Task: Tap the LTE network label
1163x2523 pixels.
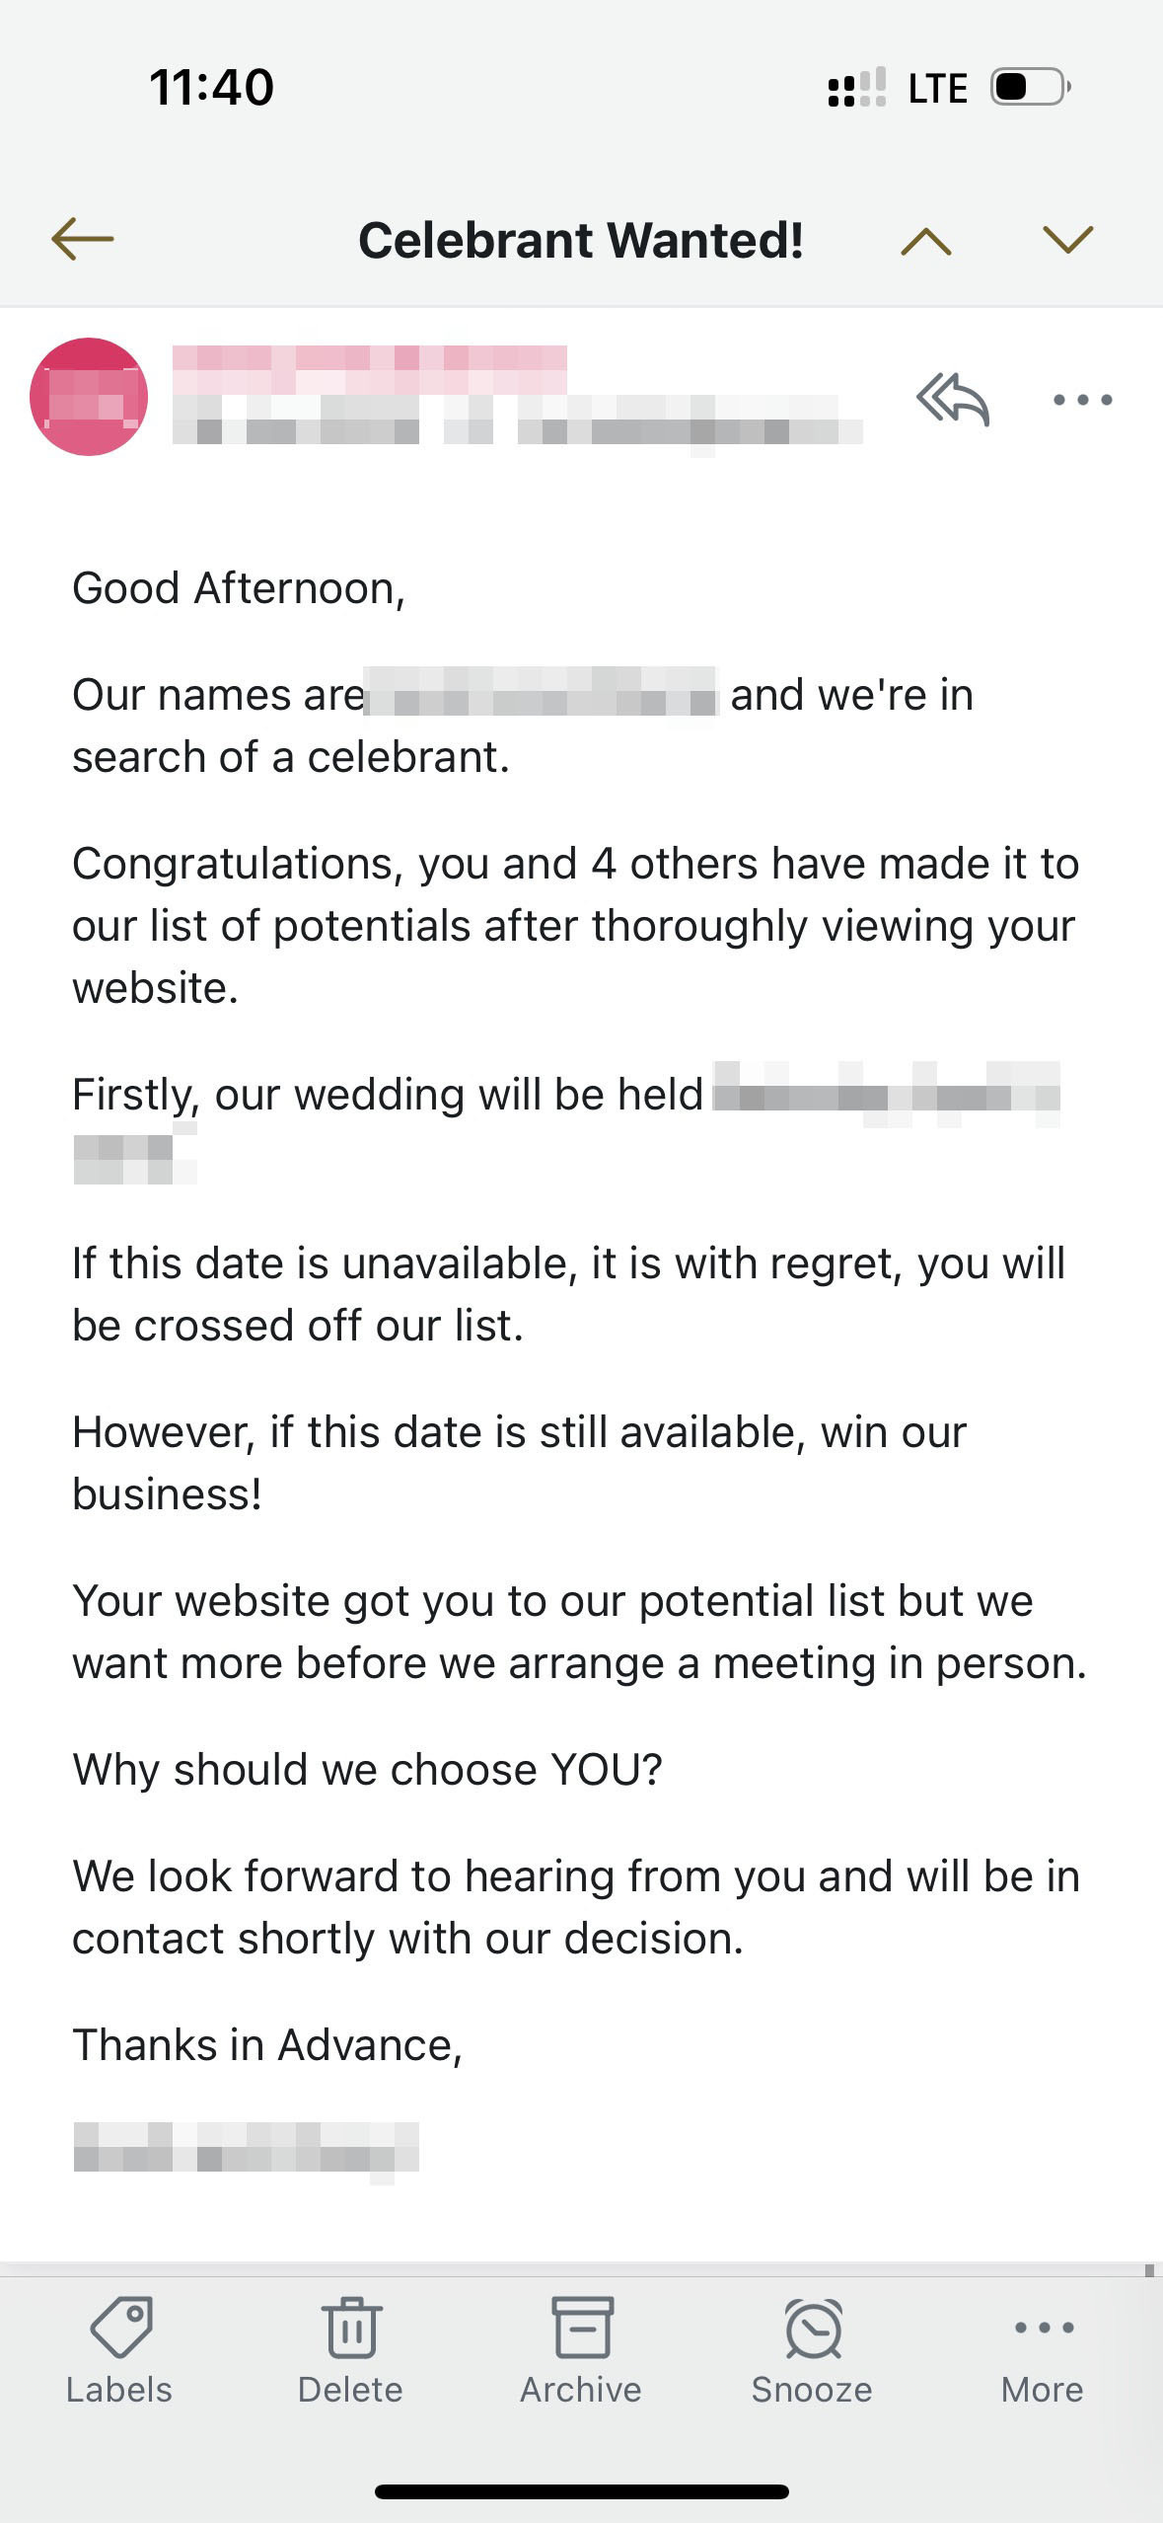Action: (937, 88)
